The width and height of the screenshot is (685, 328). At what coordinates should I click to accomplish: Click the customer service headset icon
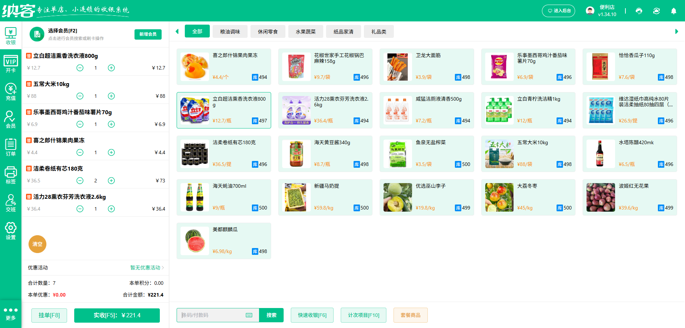[639, 11]
